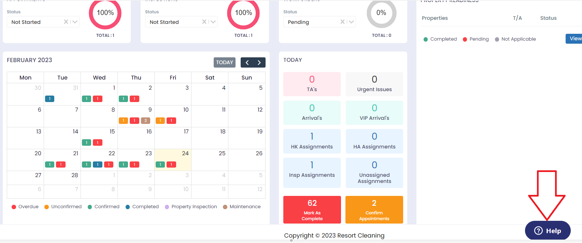Expand the second Not Started status dropdown

click(x=213, y=22)
